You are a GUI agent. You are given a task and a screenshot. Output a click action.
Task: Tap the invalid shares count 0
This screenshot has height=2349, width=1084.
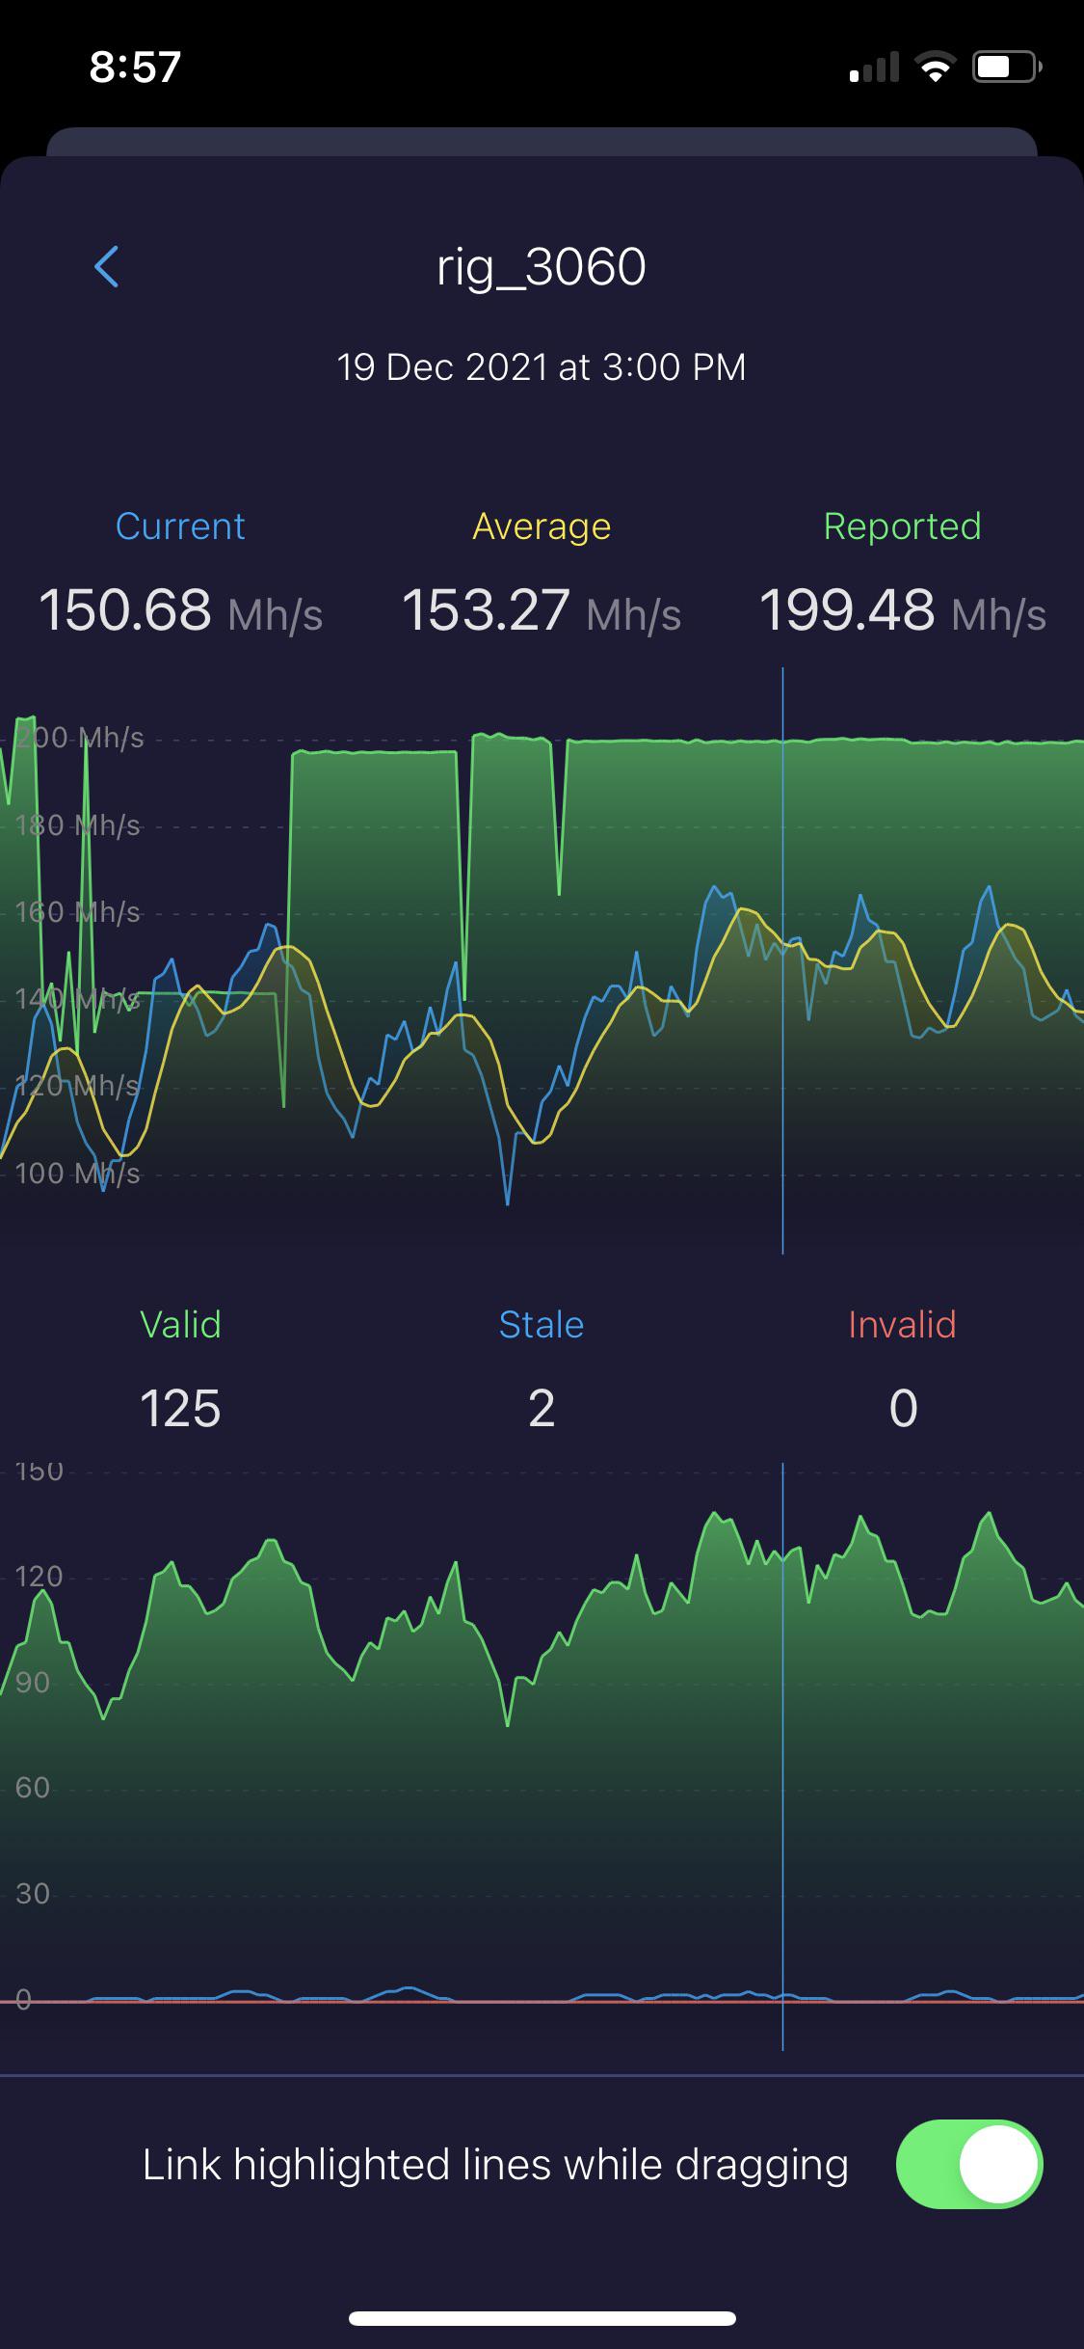click(x=903, y=1409)
